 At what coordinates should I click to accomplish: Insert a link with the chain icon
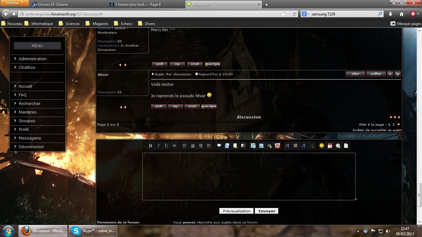pos(269,146)
